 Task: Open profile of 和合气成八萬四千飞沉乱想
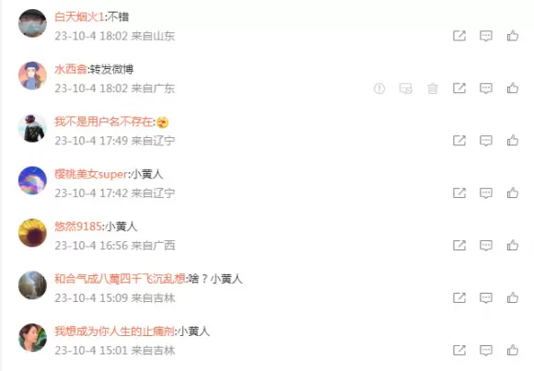coord(120,279)
